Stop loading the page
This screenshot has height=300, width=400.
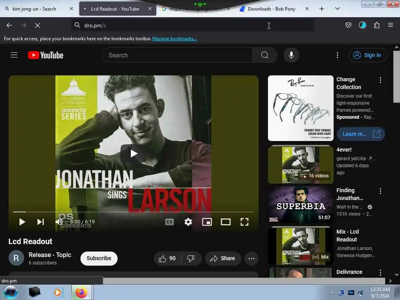point(37,25)
